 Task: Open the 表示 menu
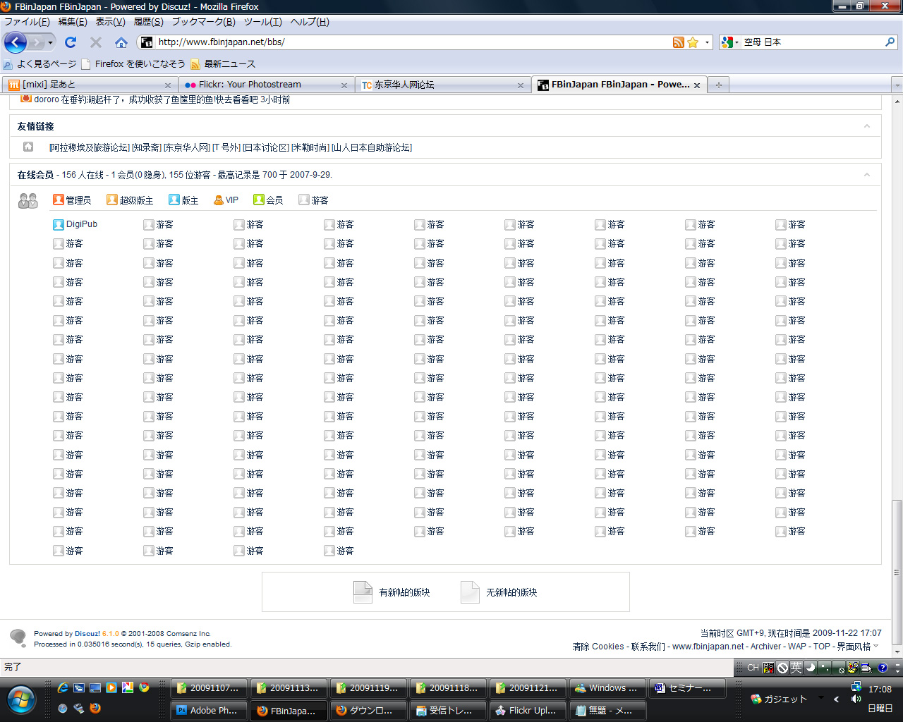(x=110, y=22)
